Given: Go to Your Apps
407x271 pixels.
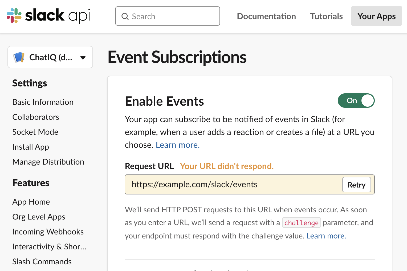Looking at the screenshot, I should 376,16.
